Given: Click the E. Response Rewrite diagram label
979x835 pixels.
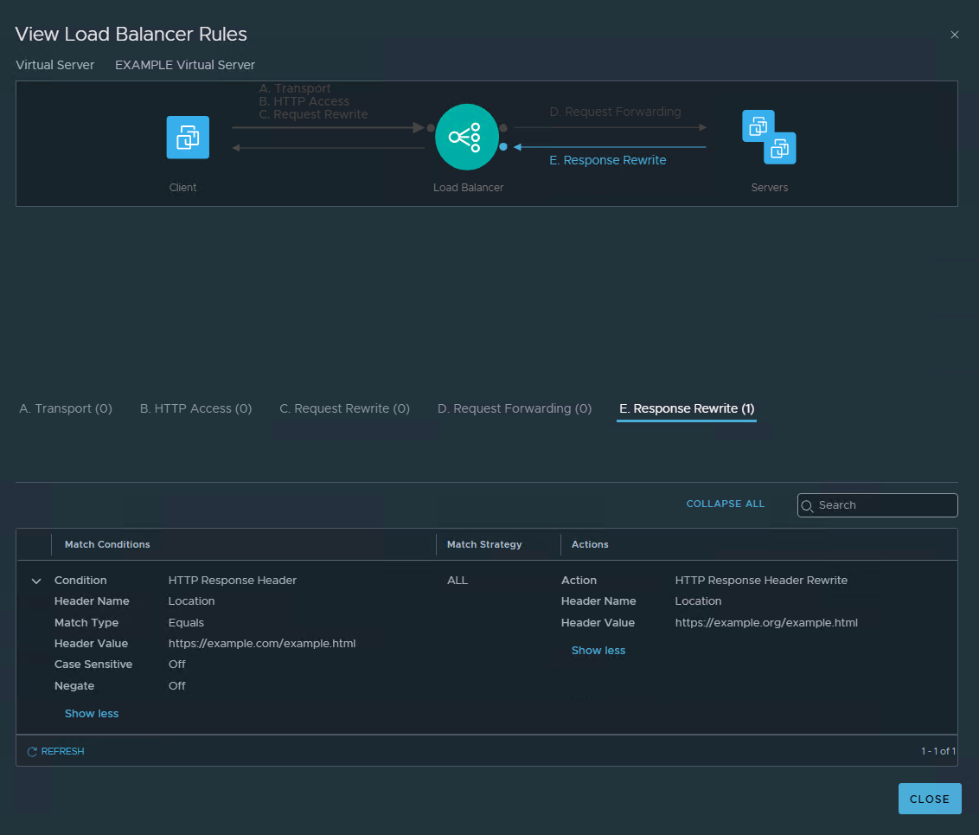Looking at the screenshot, I should click(608, 160).
